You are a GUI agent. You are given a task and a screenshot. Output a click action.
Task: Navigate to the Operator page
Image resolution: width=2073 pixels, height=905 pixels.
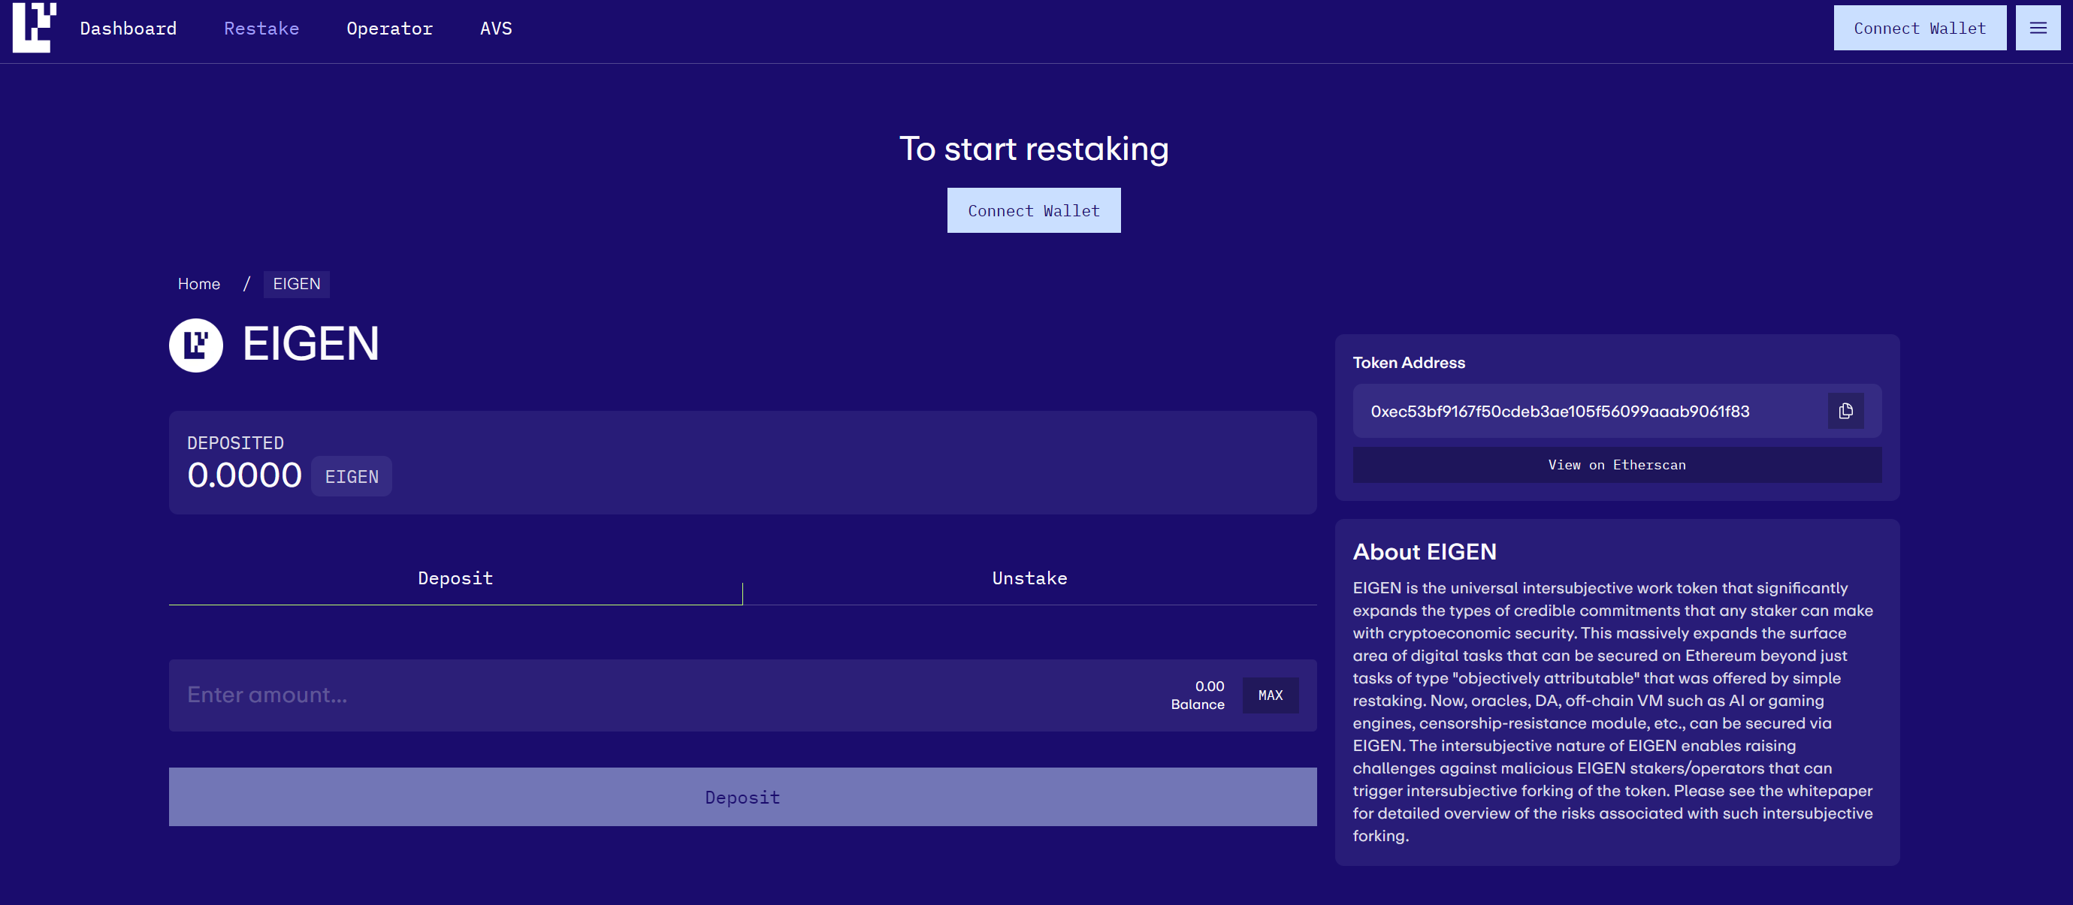389,28
